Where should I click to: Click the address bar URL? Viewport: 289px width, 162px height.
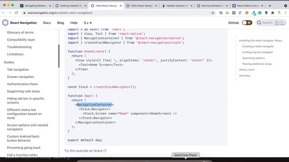pyautogui.click(x=60, y=13)
